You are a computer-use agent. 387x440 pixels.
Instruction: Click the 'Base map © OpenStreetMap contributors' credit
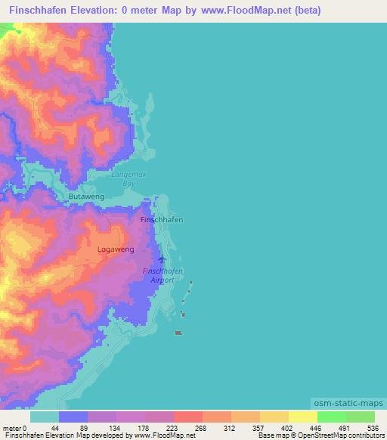[x=321, y=435]
